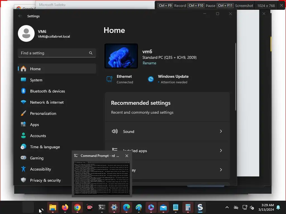Open Paint from the taskbar

point(139,207)
